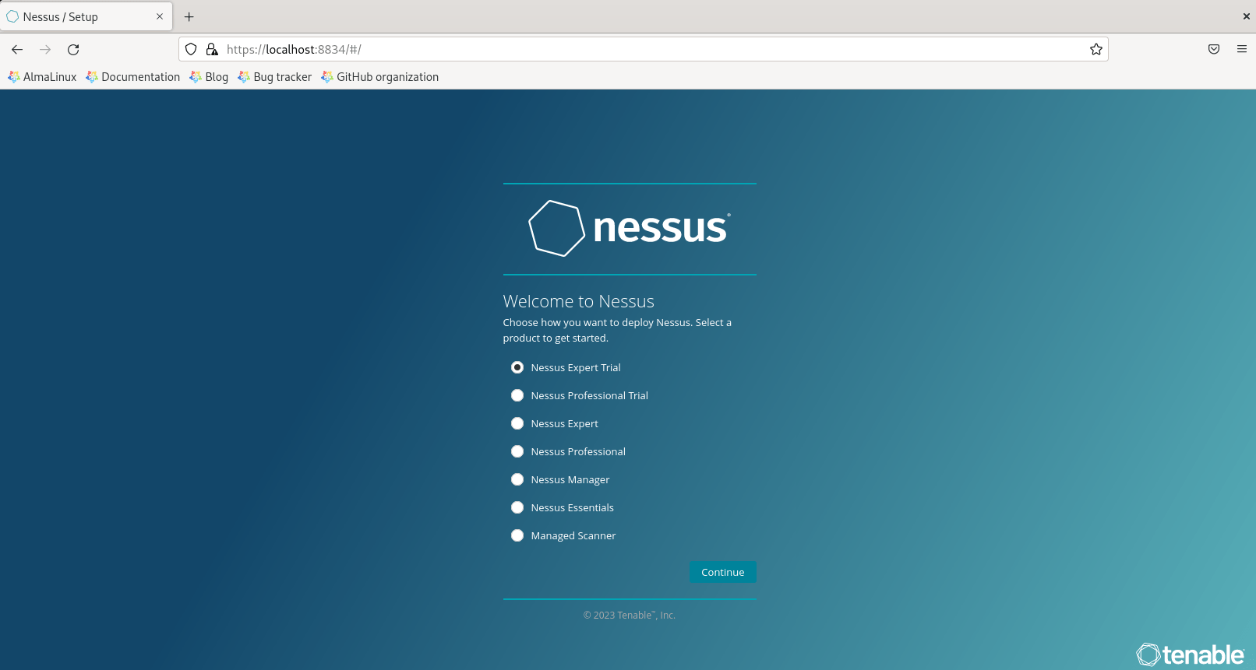Image resolution: width=1256 pixels, height=670 pixels.
Task: Select the Nessus Expert Trial option
Action: [517, 367]
